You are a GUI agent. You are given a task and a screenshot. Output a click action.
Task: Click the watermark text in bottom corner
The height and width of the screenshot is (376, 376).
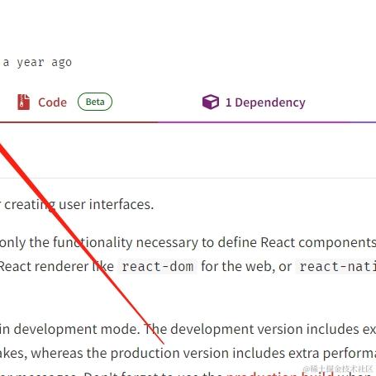[338, 369]
